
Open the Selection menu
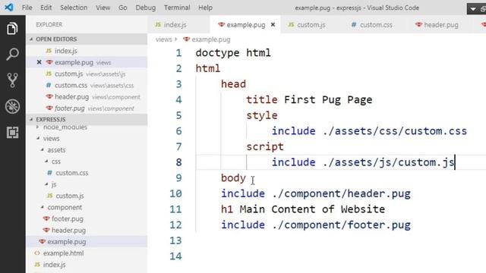(x=74, y=8)
